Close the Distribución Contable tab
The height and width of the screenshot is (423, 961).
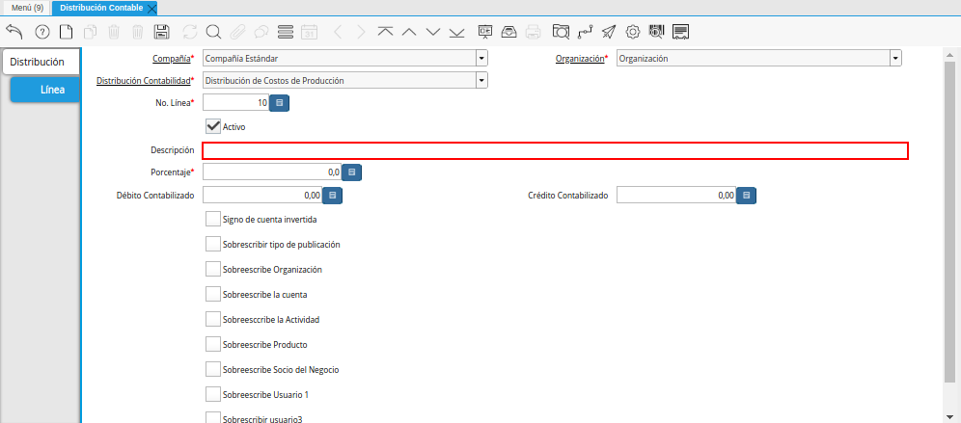click(x=152, y=9)
